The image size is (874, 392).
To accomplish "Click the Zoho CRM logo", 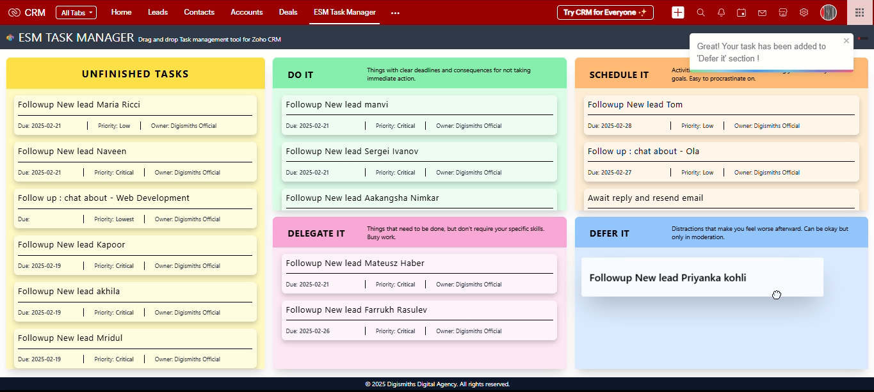I will point(26,13).
